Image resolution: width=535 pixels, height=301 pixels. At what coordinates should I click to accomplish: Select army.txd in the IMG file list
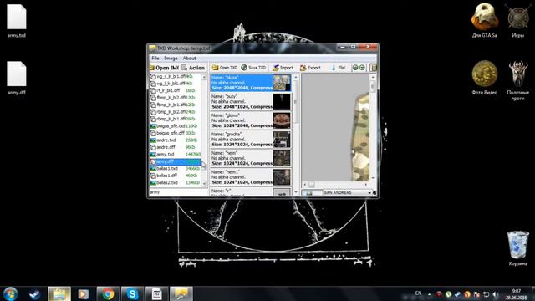coord(175,154)
